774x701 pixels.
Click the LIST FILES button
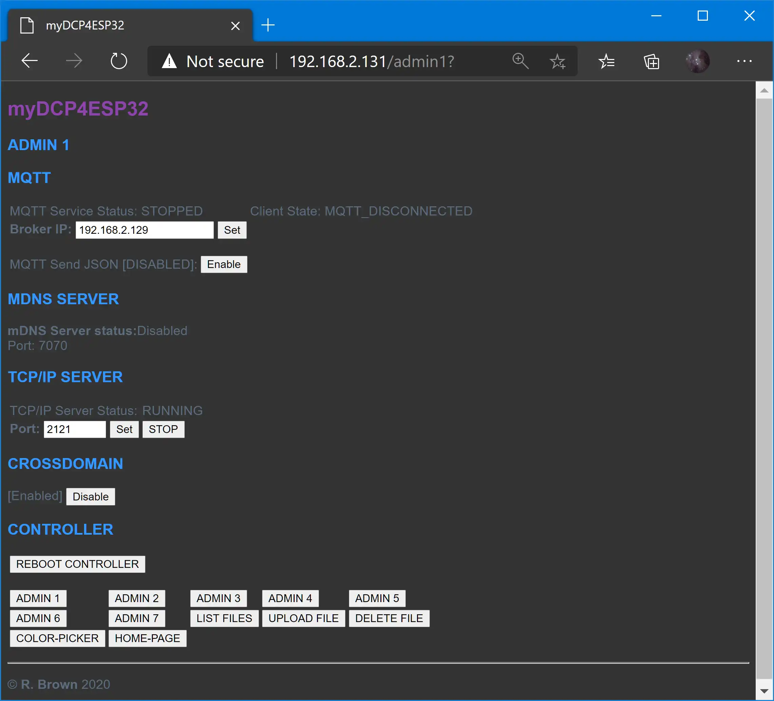pos(224,618)
